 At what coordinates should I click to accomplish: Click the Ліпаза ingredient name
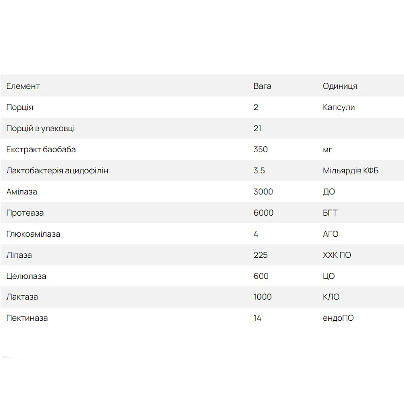[x=19, y=255]
